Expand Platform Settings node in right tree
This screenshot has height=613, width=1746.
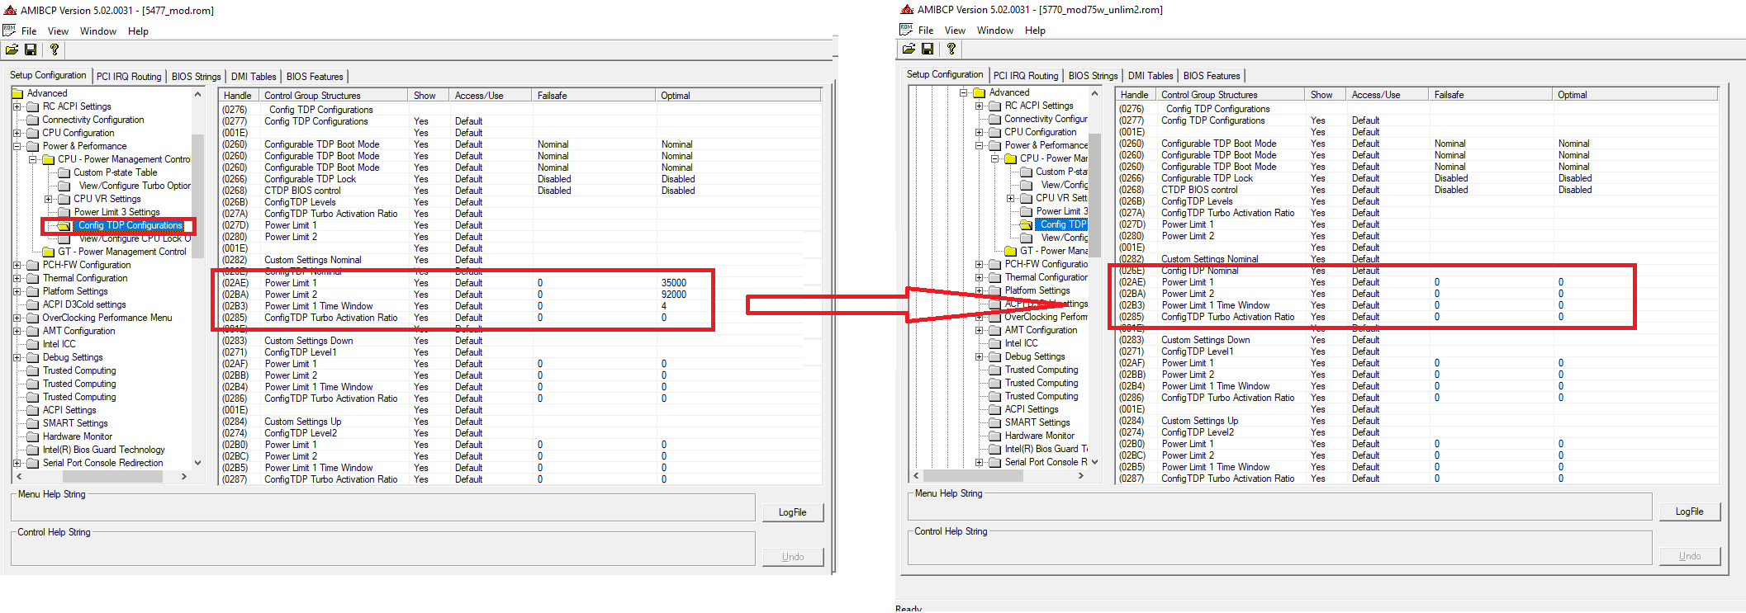pyautogui.click(x=980, y=290)
